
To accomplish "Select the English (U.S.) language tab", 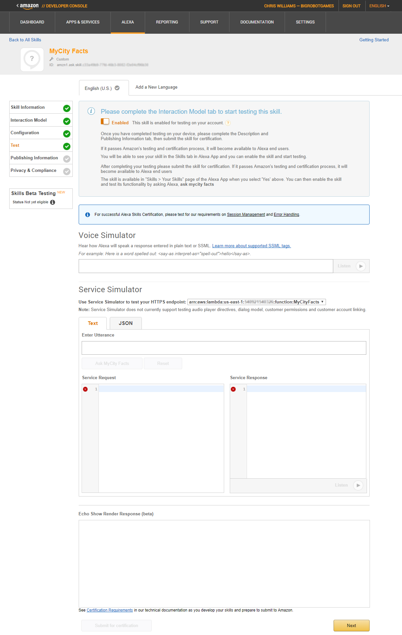I will tap(104, 88).
